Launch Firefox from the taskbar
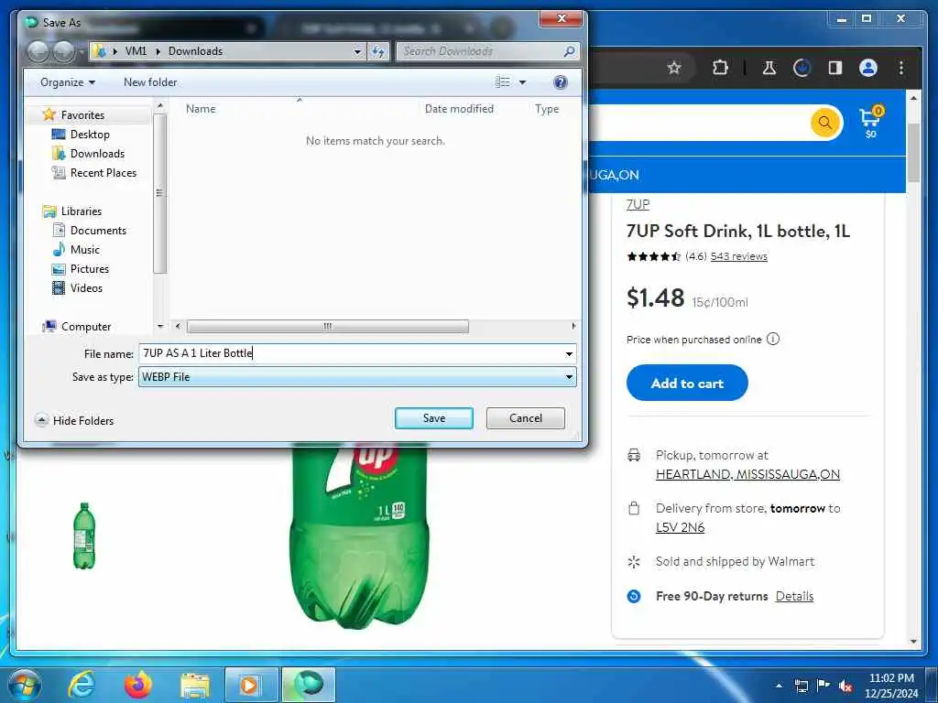 coord(138,685)
